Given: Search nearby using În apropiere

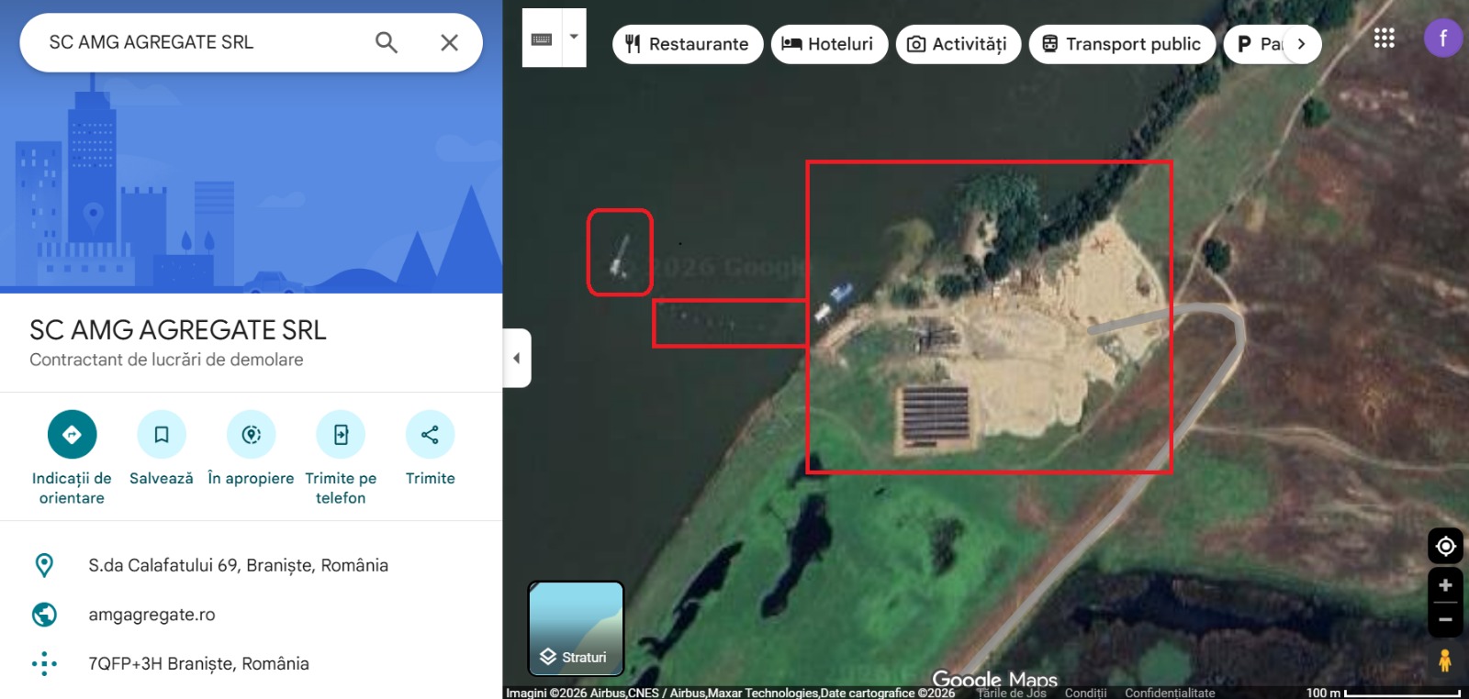Looking at the screenshot, I should [251, 435].
